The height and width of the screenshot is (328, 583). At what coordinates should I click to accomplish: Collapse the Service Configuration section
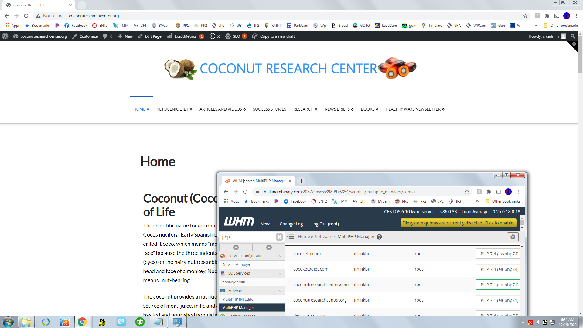280,256
